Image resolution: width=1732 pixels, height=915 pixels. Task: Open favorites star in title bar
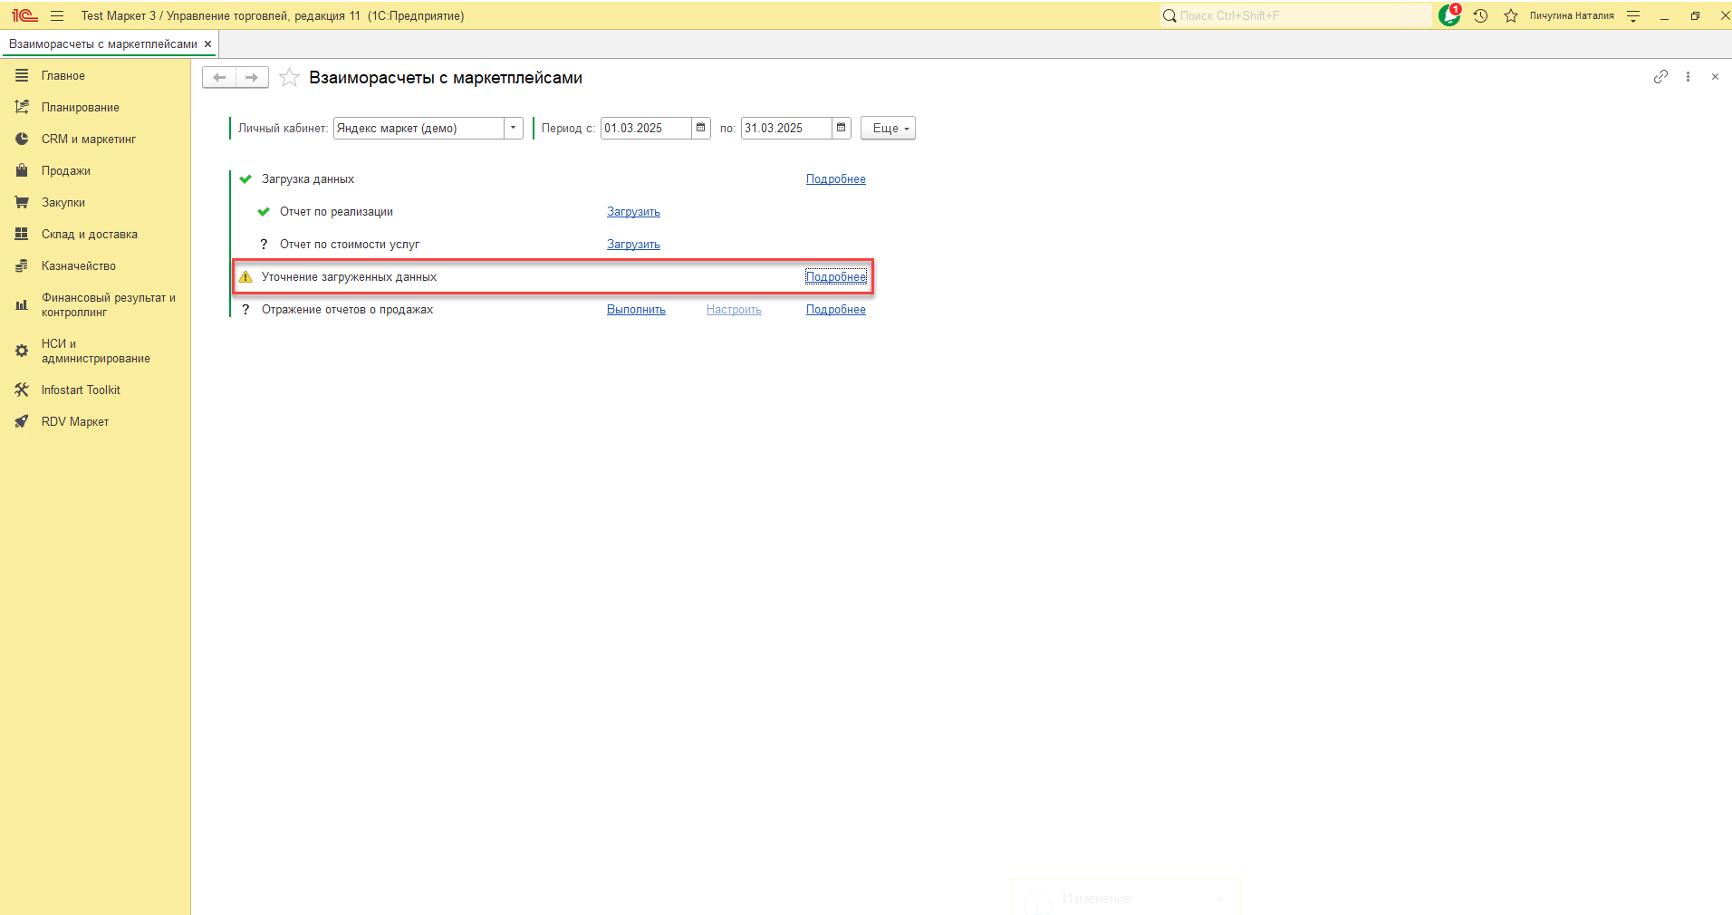coord(1511,15)
